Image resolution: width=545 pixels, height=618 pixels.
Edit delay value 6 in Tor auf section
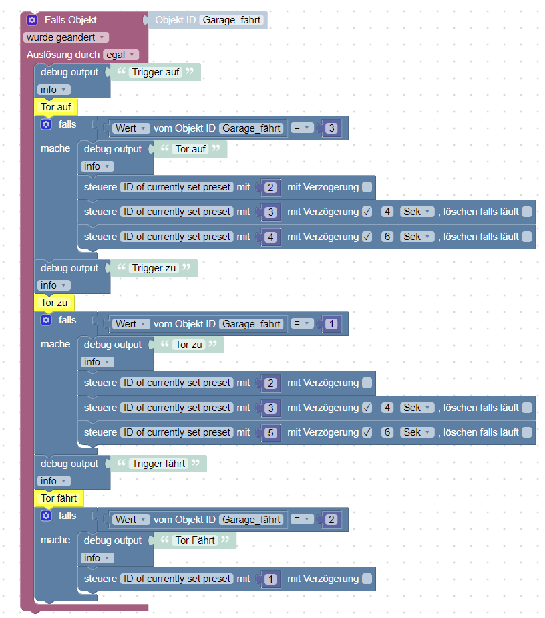click(x=387, y=237)
